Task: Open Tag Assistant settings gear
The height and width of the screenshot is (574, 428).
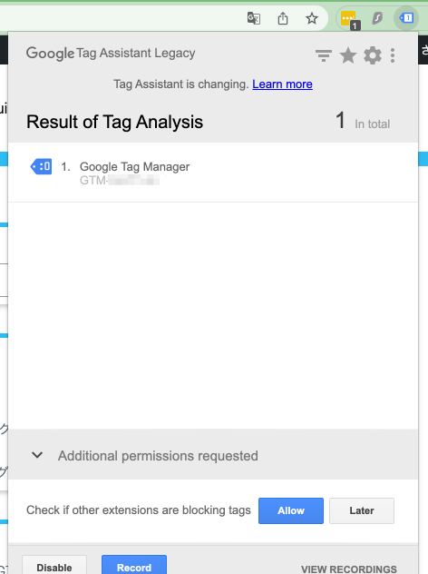Action: [x=373, y=55]
